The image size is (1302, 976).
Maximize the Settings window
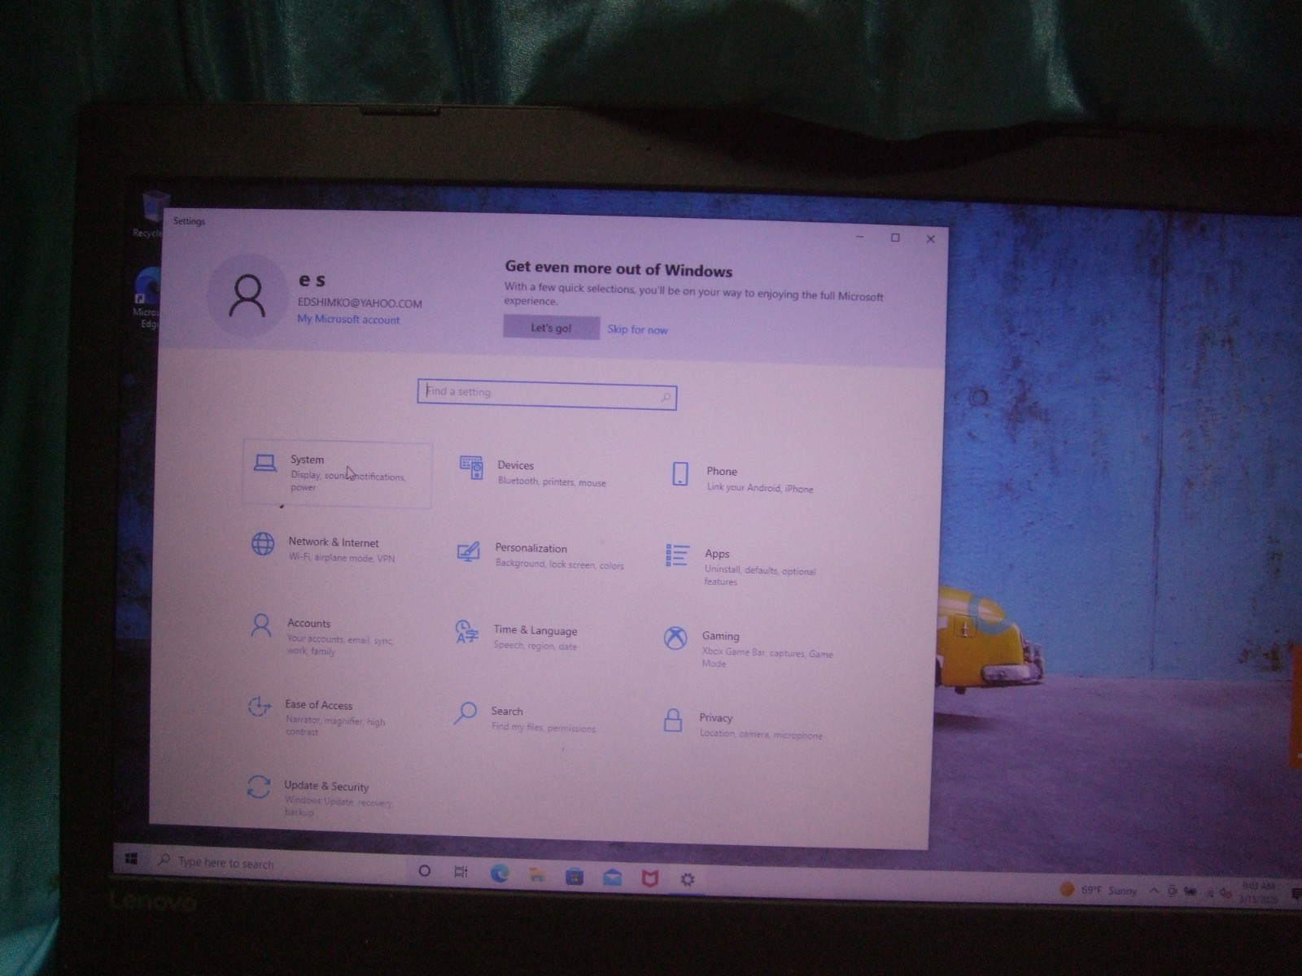pyautogui.click(x=896, y=237)
